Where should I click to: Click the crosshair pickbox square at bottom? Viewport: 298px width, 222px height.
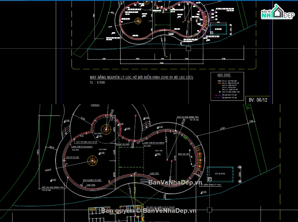coord(210,210)
